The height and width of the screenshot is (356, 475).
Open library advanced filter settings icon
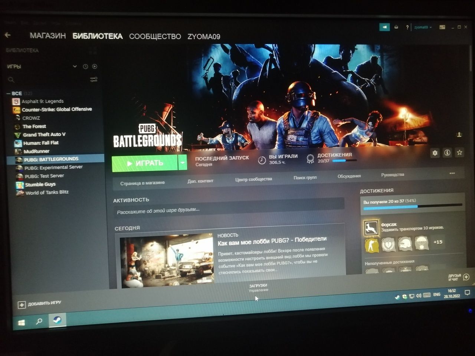click(x=94, y=79)
